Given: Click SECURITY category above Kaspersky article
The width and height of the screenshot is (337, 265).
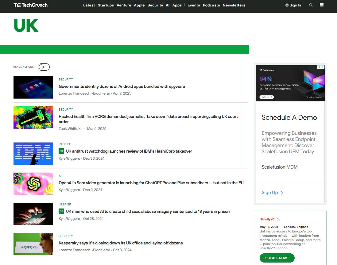Looking at the screenshot, I should point(66,236).
